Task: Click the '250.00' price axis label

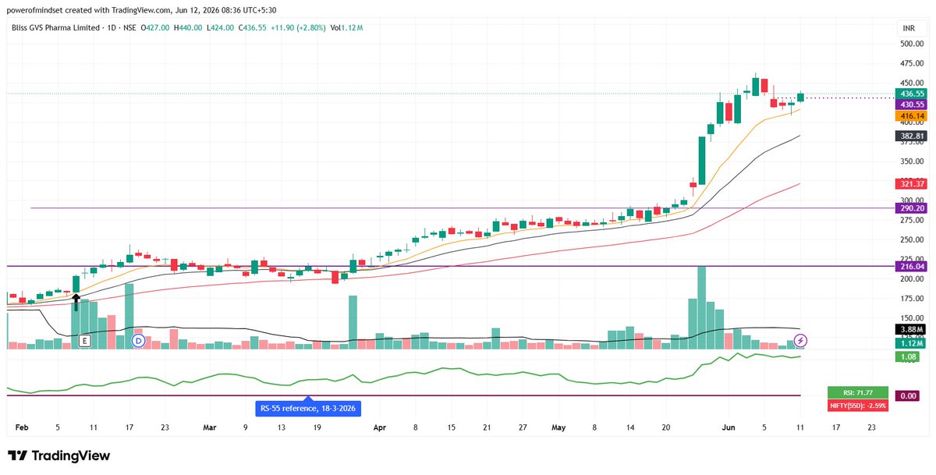Action: coord(912,239)
